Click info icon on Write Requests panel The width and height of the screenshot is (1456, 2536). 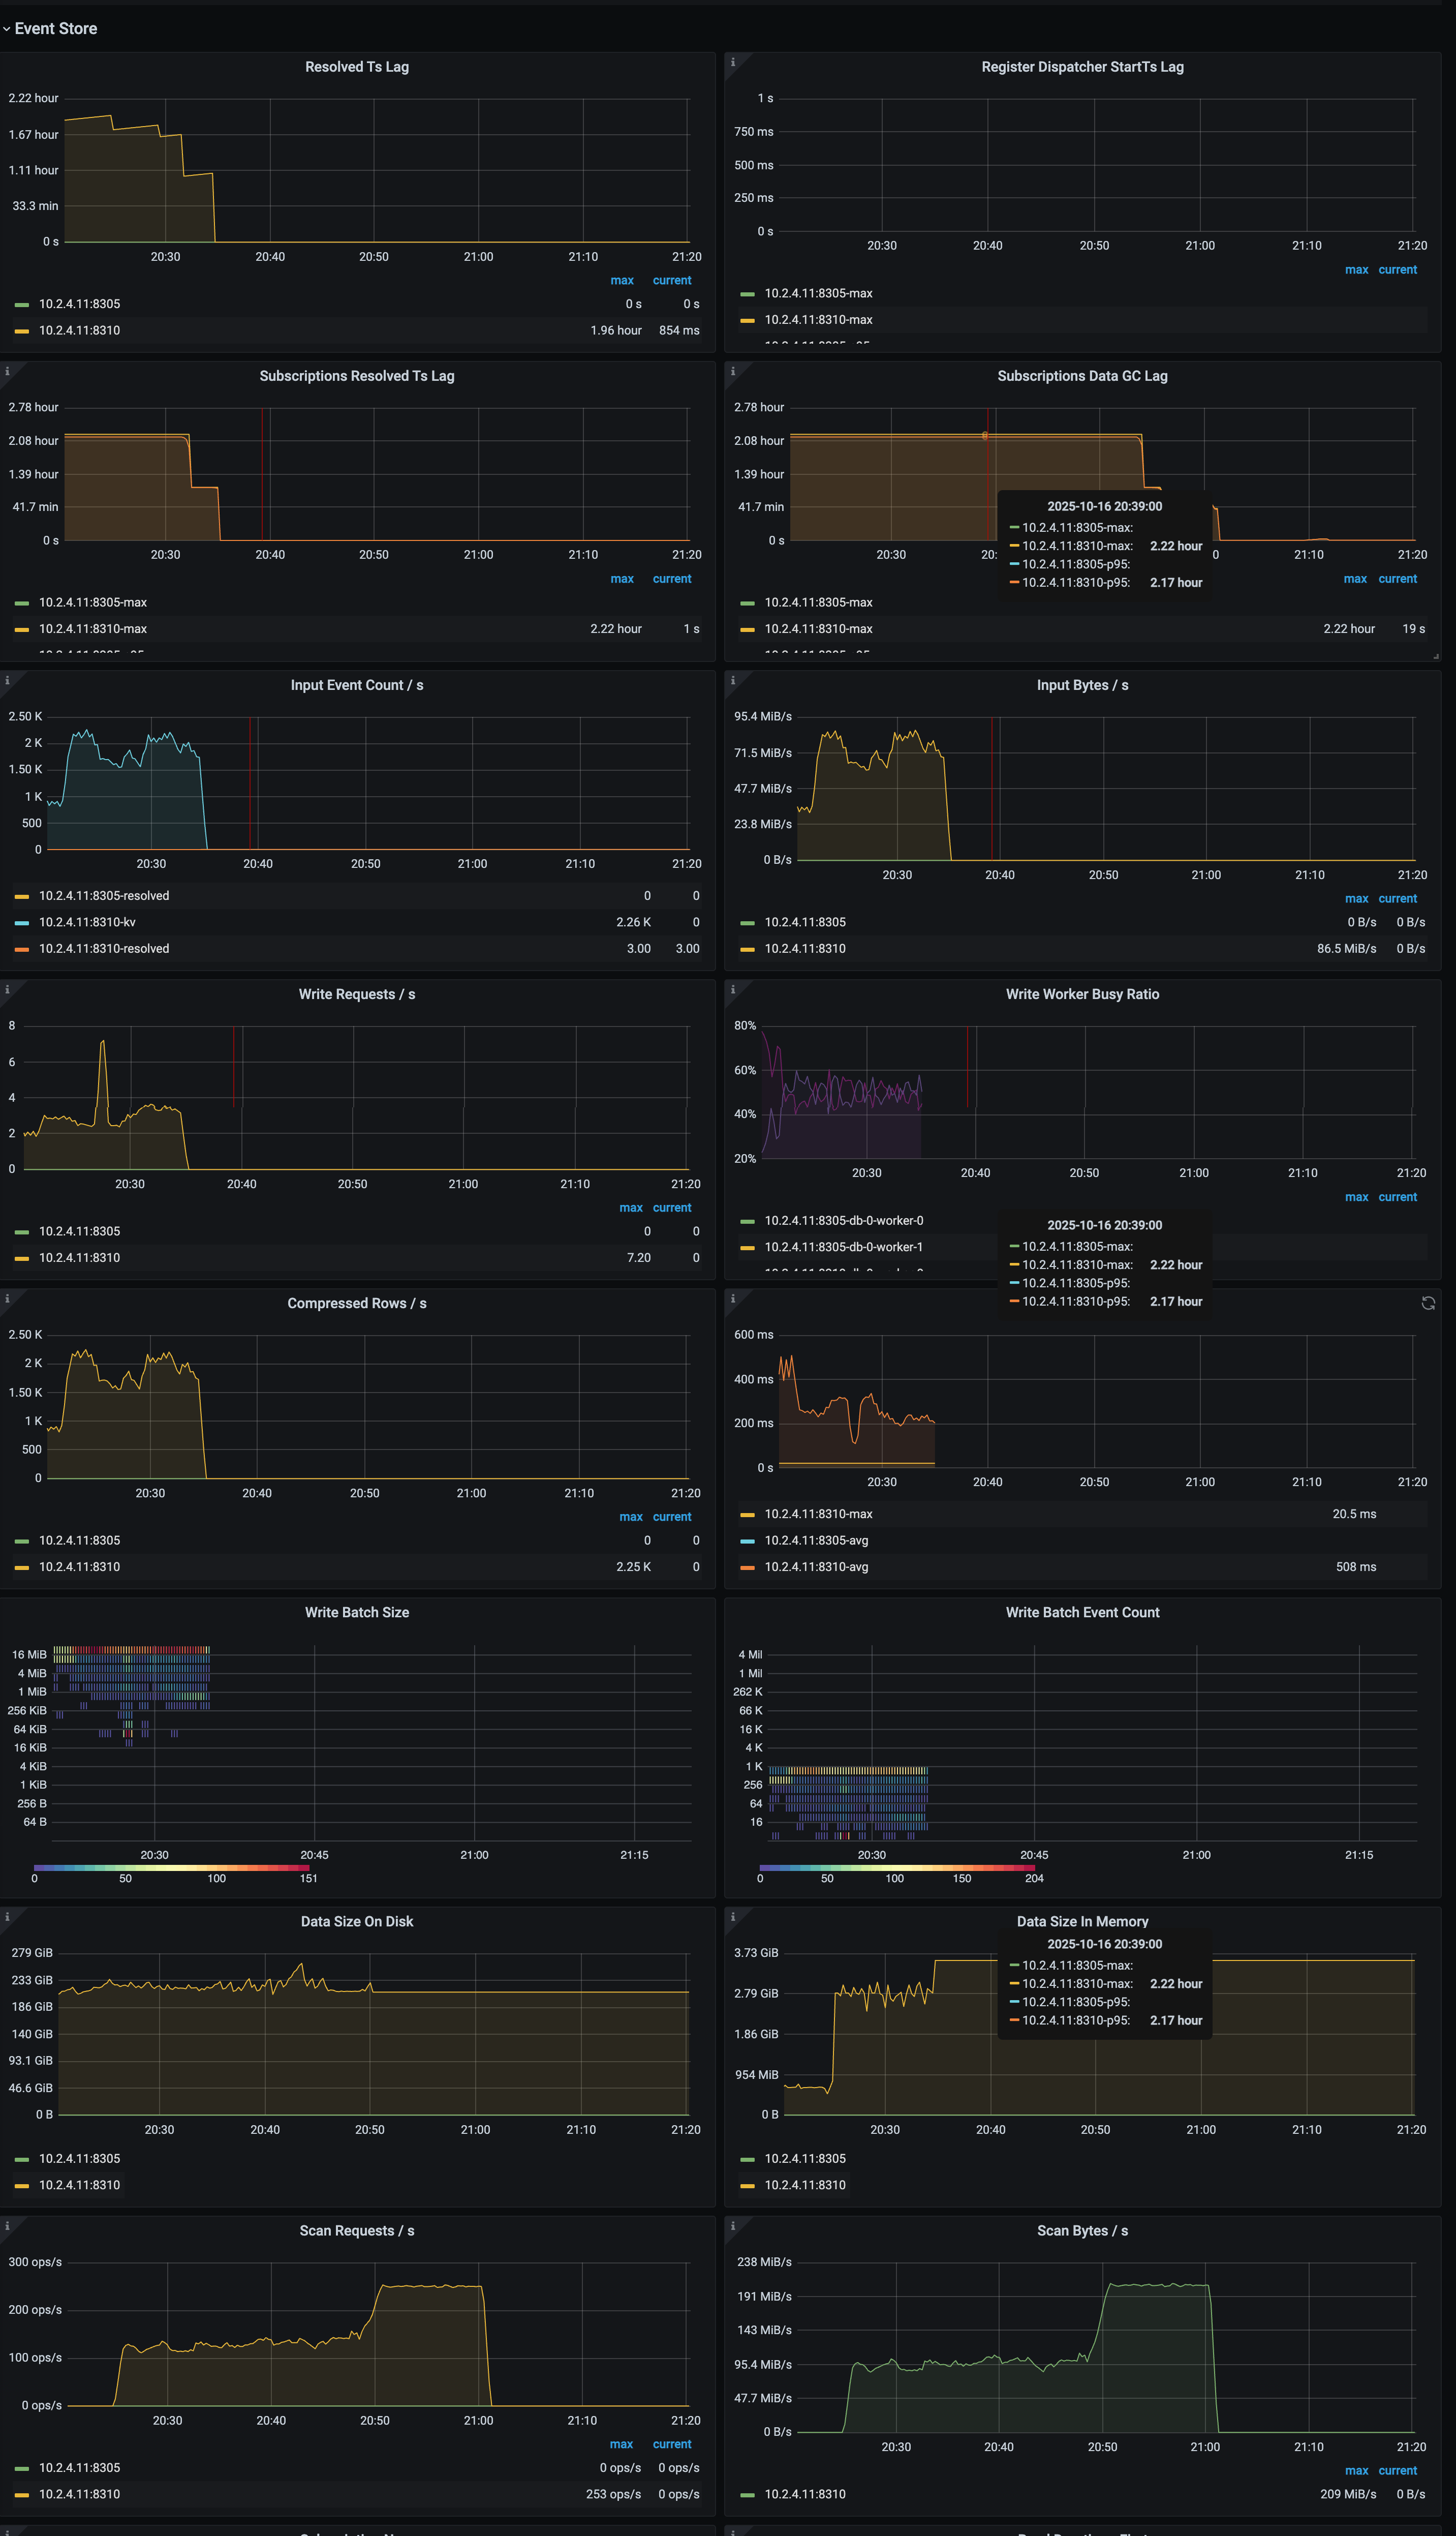pos(7,989)
